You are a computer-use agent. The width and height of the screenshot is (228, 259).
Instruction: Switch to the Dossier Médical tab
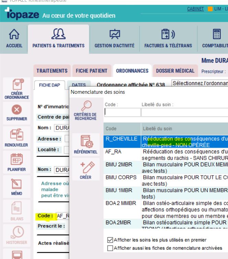pos(175,71)
